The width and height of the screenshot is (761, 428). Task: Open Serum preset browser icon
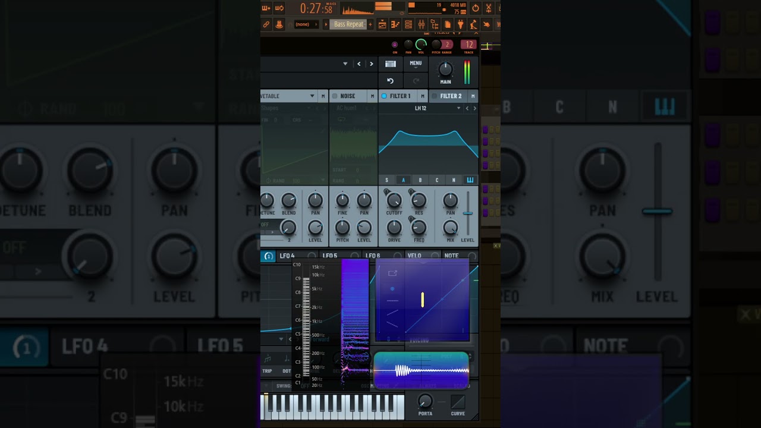[x=391, y=64]
